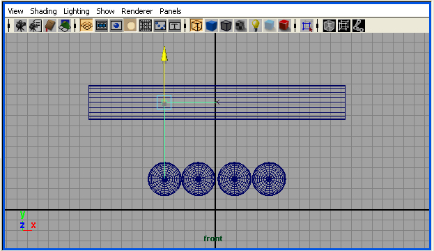Click the camera Bookmarks book icon
This screenshot has width=434, height=251.
[x=50, y=26]
